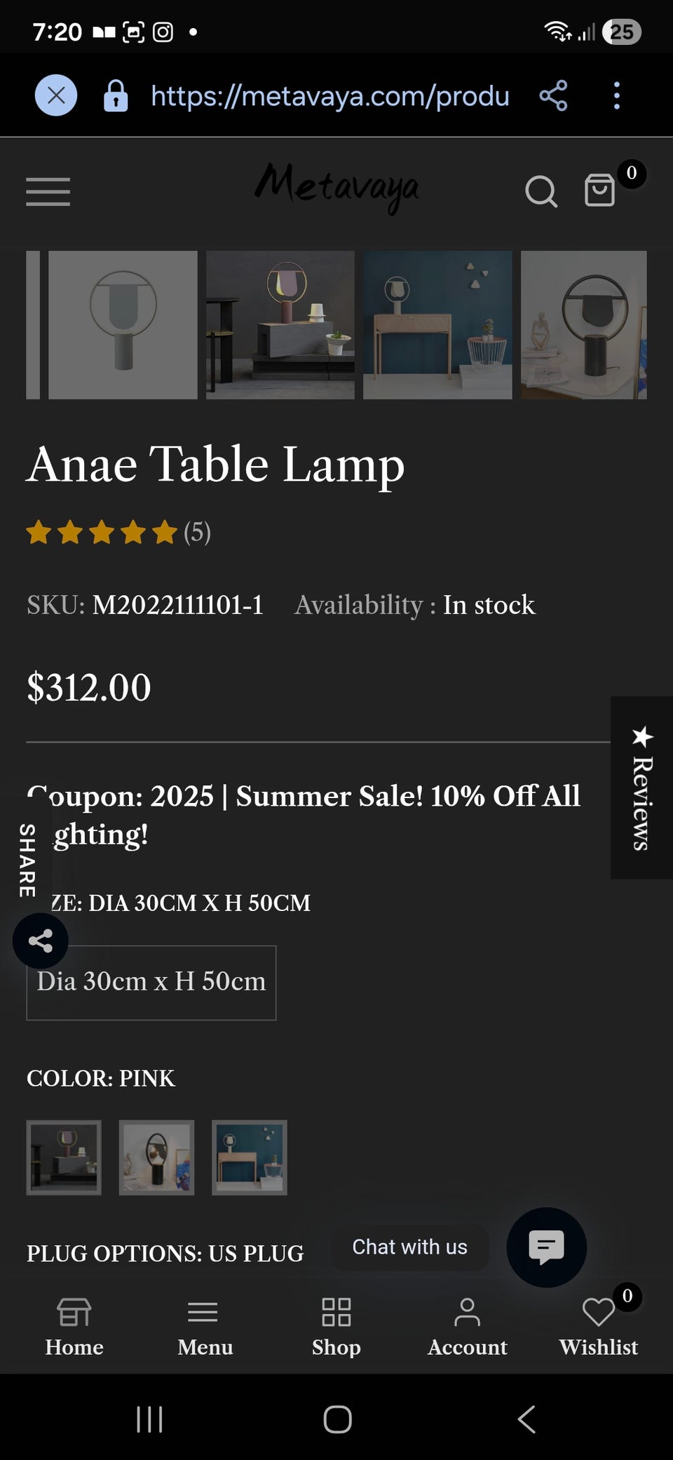This screenshot has width=673, height=1460.
Task: Open the hamburger navigation menu
Action: click(x=48, y=192)
